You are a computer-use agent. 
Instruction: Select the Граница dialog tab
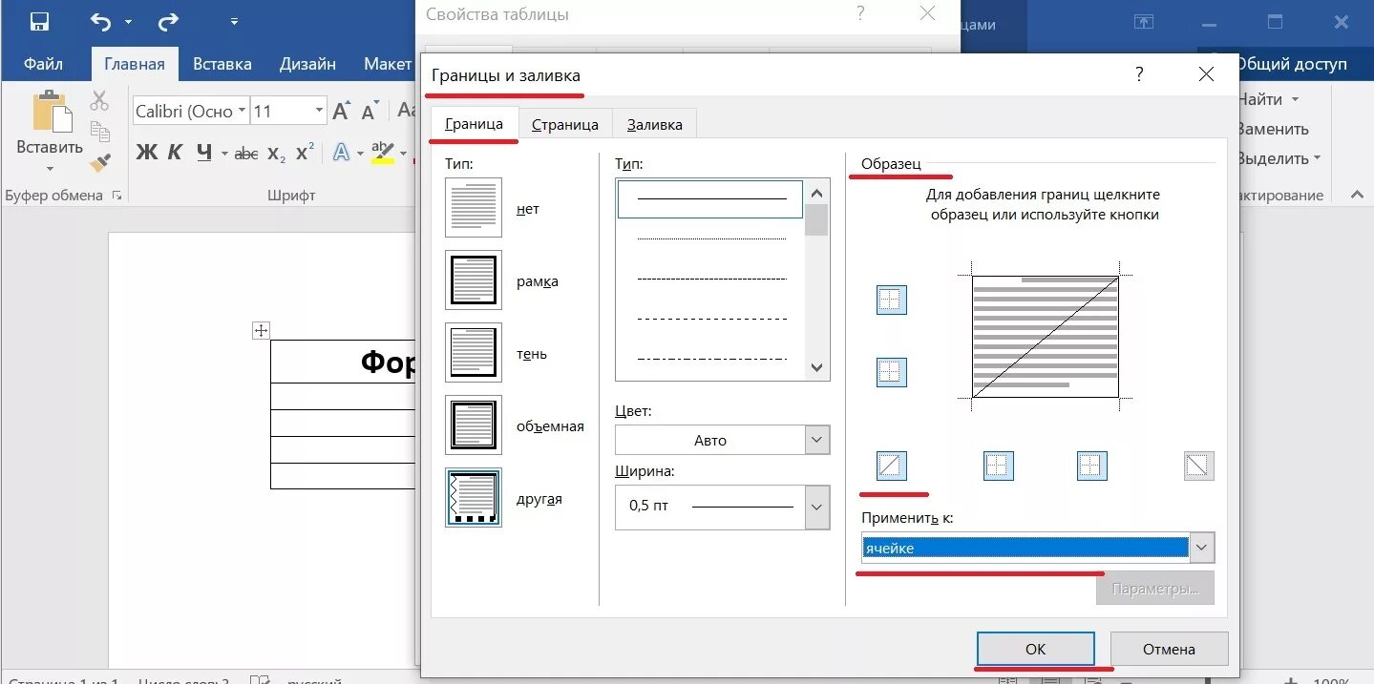pyautogui.click(x=475, y=123)
